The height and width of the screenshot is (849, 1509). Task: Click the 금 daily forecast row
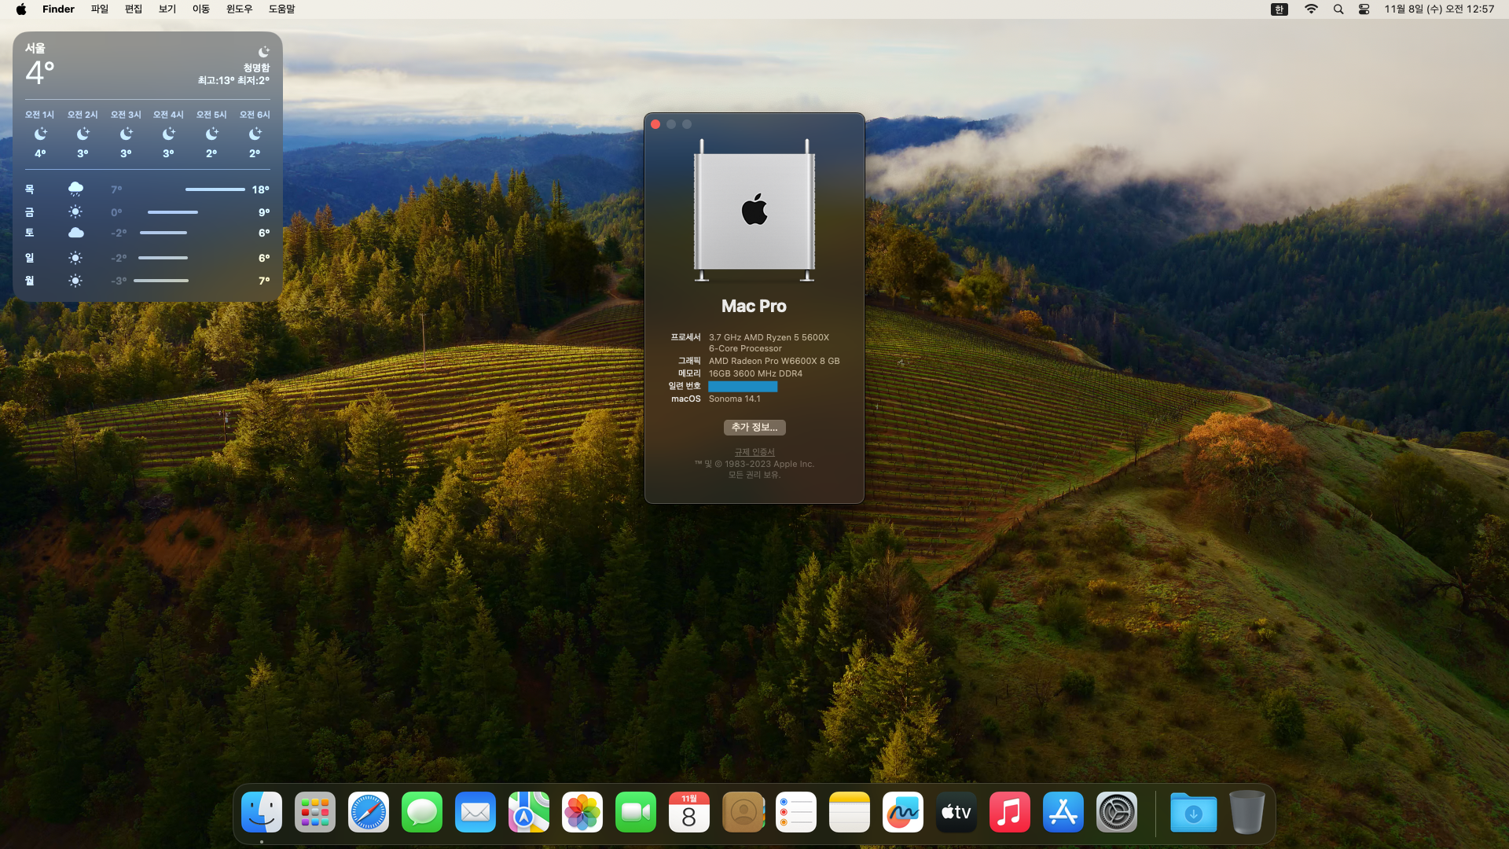coord(148,212)
